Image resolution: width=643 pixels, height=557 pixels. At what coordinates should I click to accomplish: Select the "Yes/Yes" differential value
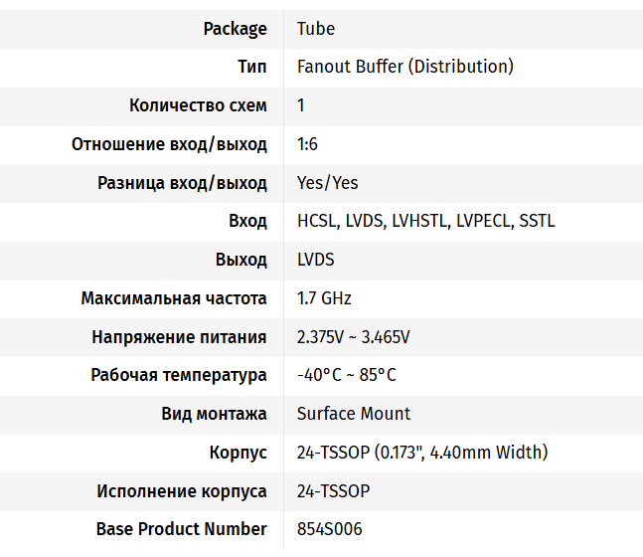(327, 183)
